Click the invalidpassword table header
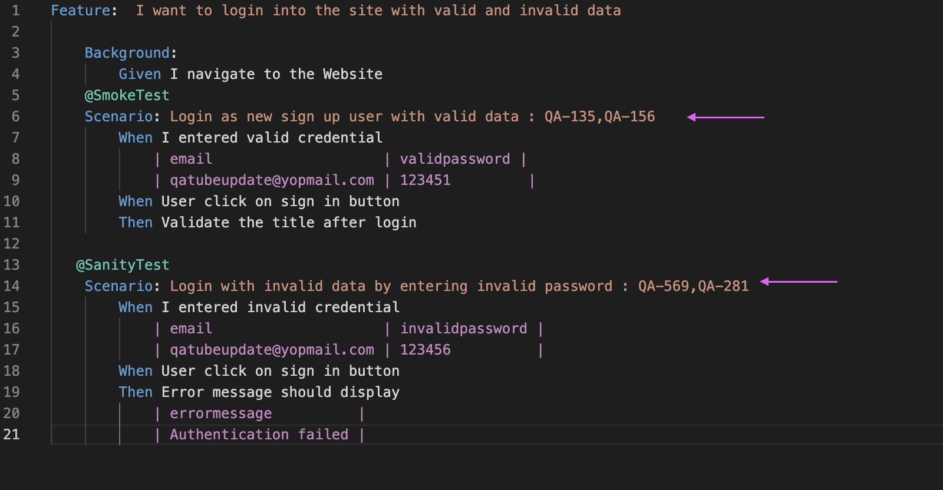 [x=464, y=329]
